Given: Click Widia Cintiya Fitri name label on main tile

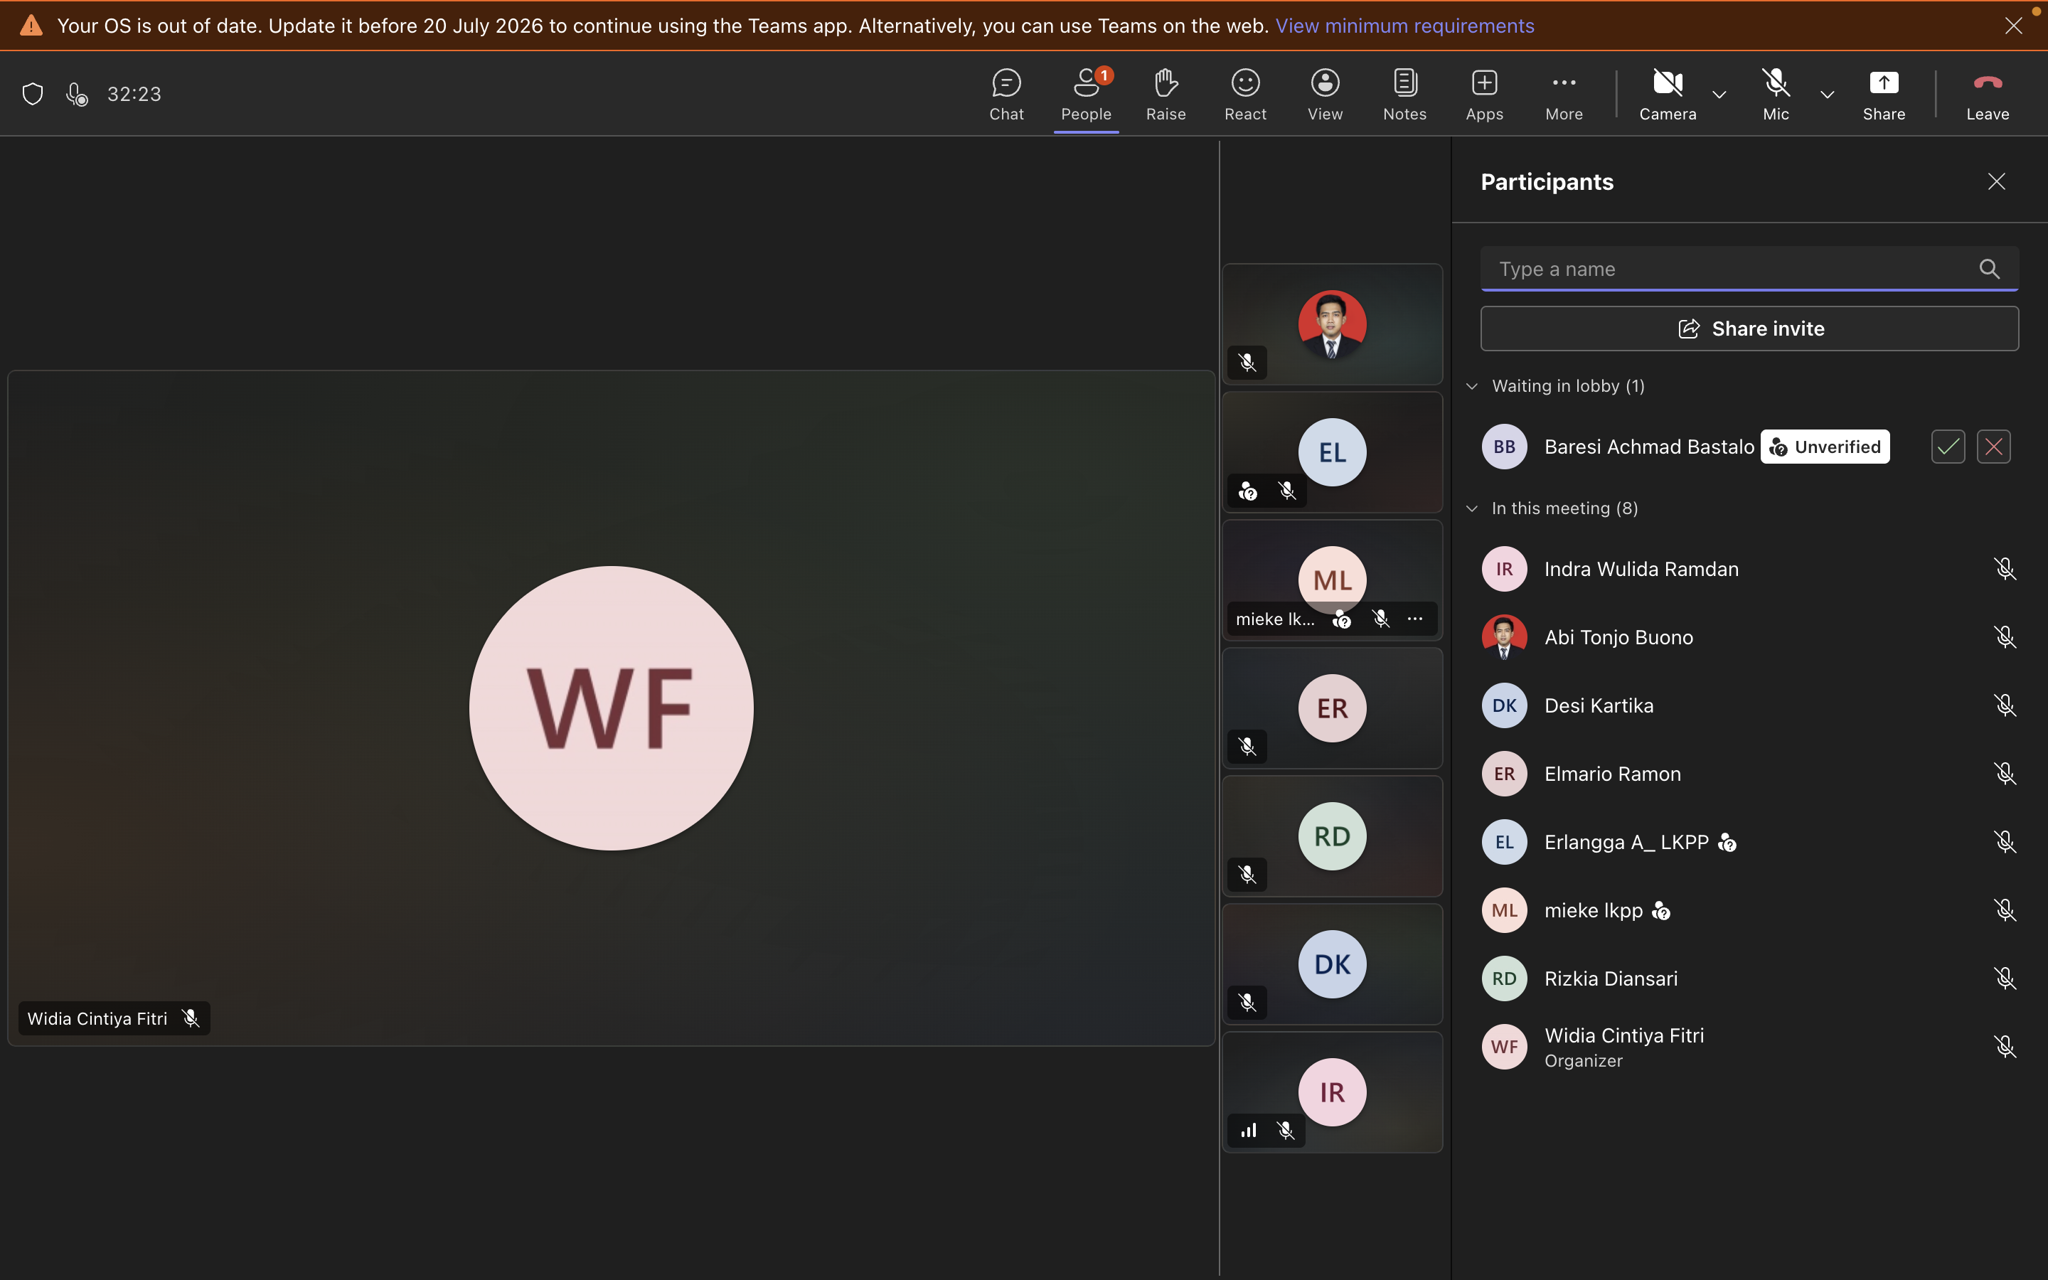Looking at the screenshot, I should click(97, 1018).
